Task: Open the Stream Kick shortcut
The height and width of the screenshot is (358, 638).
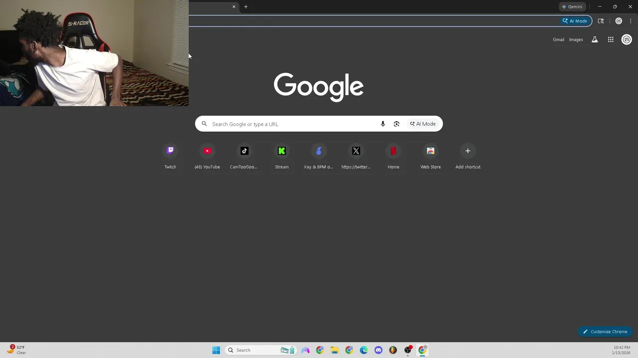Action: coord(282,151)
